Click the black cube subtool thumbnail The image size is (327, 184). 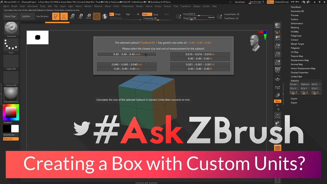pyautogui.click(x=38, y=38)
